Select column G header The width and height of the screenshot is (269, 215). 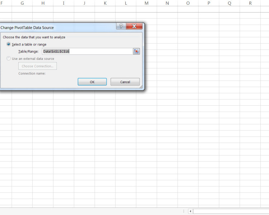(22, 3)
